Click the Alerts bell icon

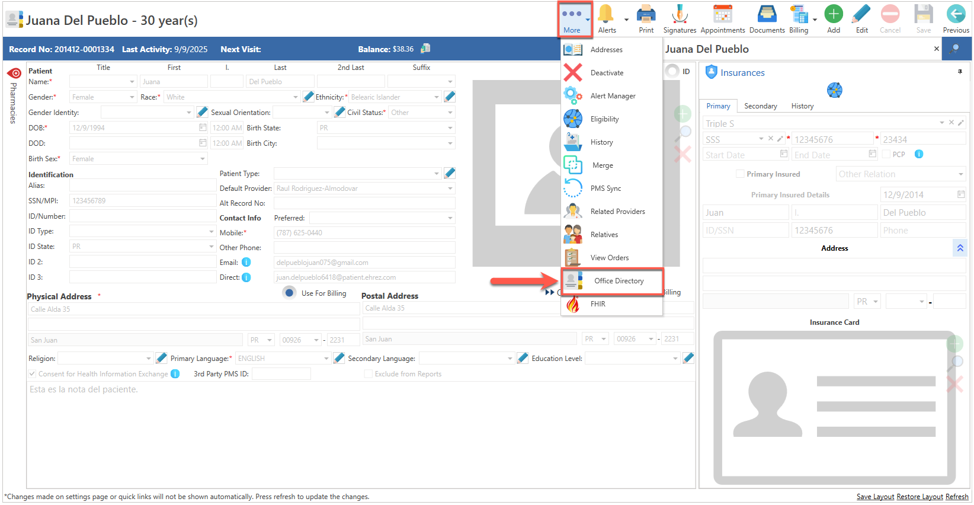pos(606,14)
